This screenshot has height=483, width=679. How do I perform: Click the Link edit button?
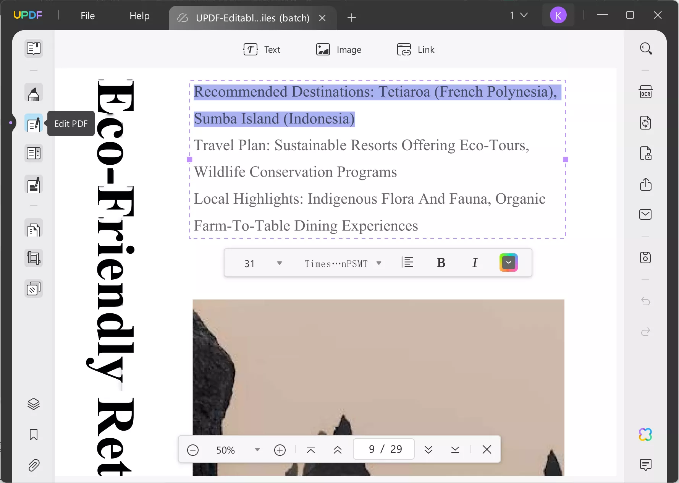click(x=415, y=50)
